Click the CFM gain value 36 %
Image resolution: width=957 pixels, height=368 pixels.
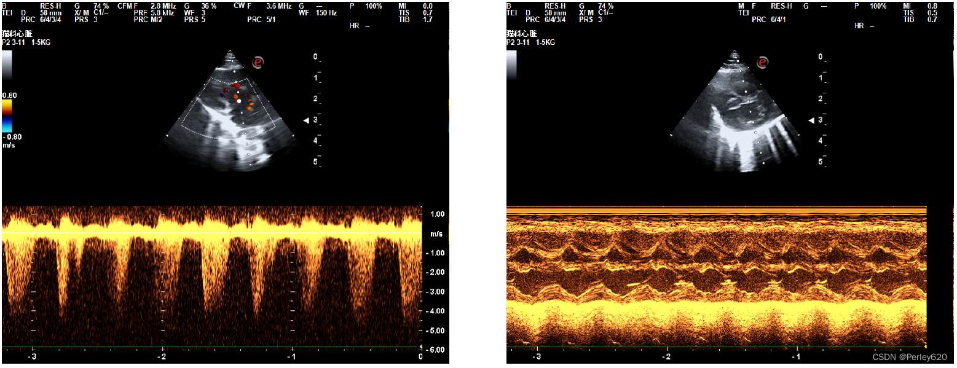pyautogui.click(x=208, y=6)
